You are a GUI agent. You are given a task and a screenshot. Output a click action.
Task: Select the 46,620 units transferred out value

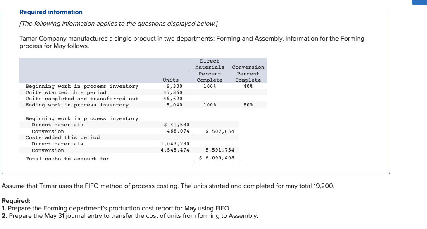(x=173, y=99)
